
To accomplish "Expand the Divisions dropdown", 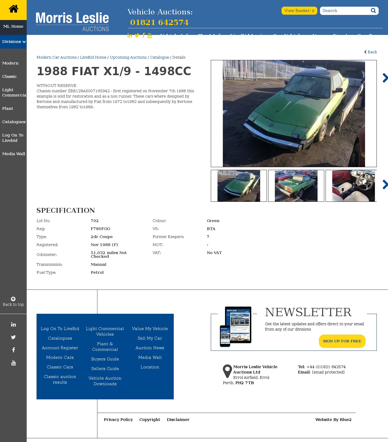I will [x=13, y=42].
